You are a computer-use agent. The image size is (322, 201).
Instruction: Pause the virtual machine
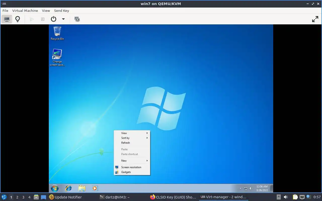pos(43,19)
